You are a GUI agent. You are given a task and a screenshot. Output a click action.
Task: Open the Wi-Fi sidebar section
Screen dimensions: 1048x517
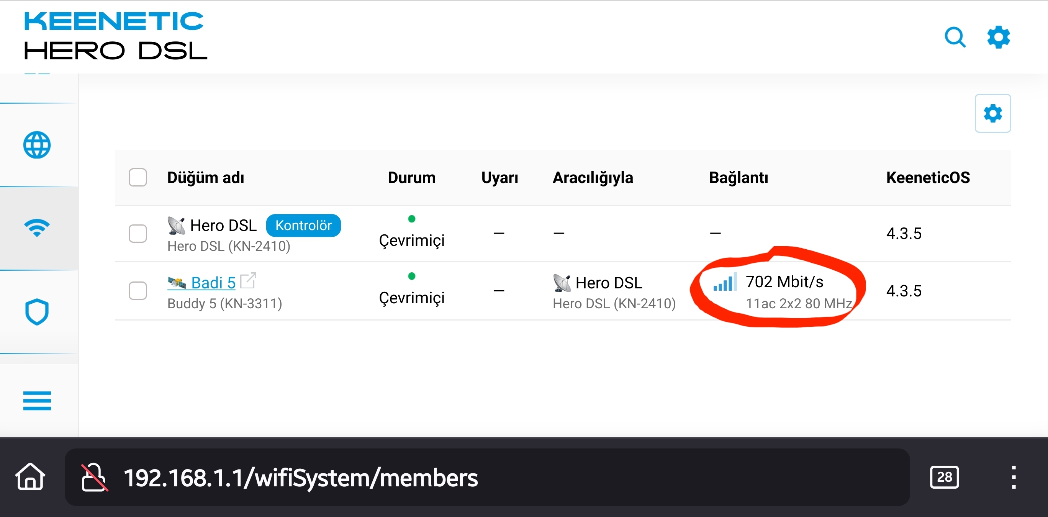(37, 228)
